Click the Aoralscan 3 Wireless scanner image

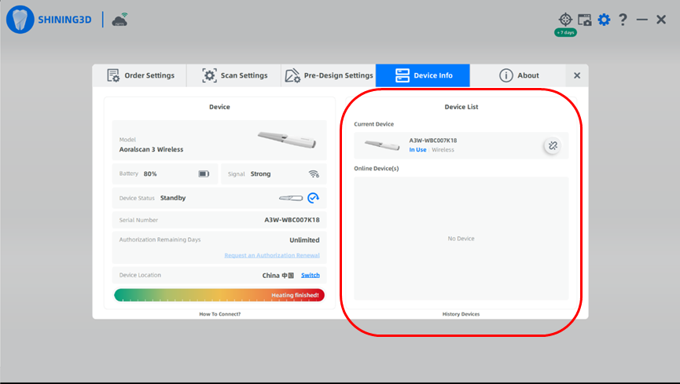(287, 140)
